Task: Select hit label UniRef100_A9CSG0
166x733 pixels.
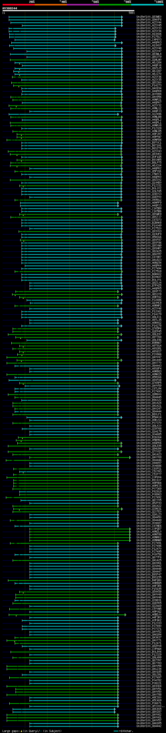Action: point(149,697)
